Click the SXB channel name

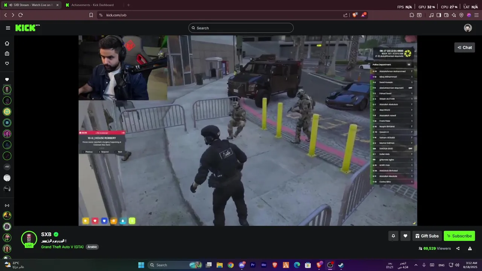46,234
